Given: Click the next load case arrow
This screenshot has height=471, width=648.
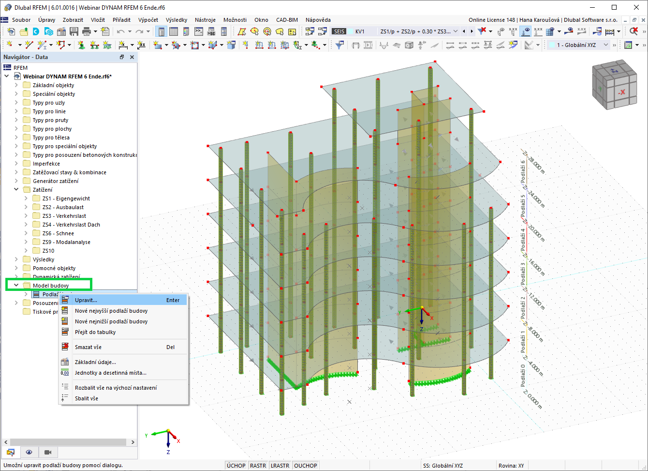Looking at the screenshot, I should pyautogui.click(x=472, y=31).
